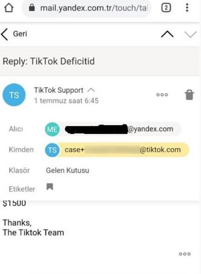Delete the email with trash icon

189,95
